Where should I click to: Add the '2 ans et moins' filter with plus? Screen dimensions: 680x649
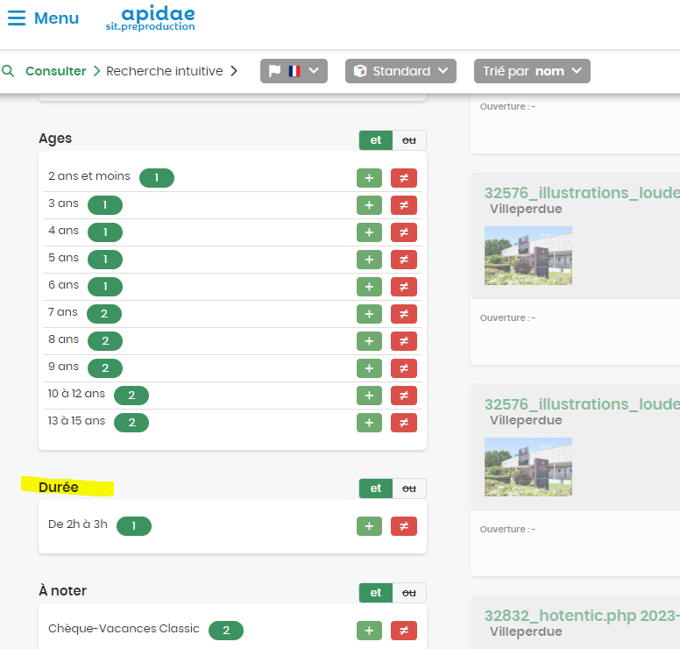click(369, 178)
